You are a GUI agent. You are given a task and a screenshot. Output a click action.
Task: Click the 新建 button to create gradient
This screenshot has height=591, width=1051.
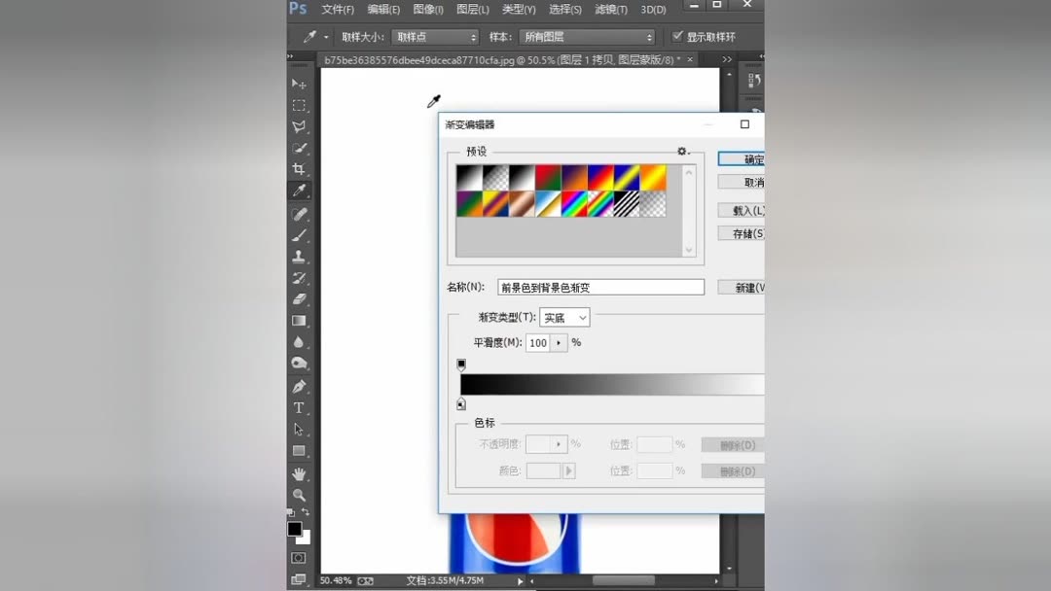(x=744, y=287)
